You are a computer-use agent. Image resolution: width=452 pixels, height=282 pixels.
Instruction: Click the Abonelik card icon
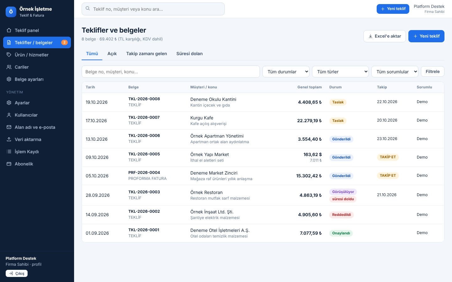pos(9,164)
